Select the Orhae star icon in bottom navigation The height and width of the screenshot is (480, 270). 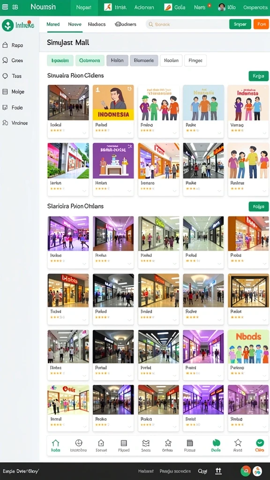[168, 442]
